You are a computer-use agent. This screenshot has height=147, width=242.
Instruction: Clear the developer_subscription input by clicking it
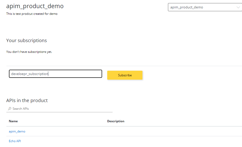pos(55,73)
